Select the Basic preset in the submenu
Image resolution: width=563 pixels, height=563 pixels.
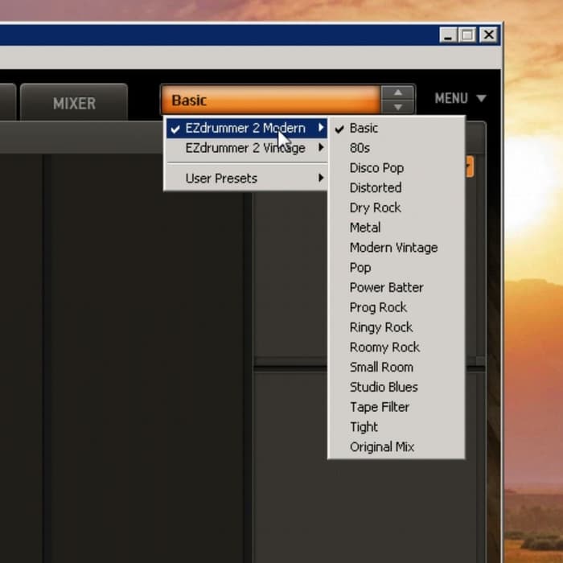point(397,128)
